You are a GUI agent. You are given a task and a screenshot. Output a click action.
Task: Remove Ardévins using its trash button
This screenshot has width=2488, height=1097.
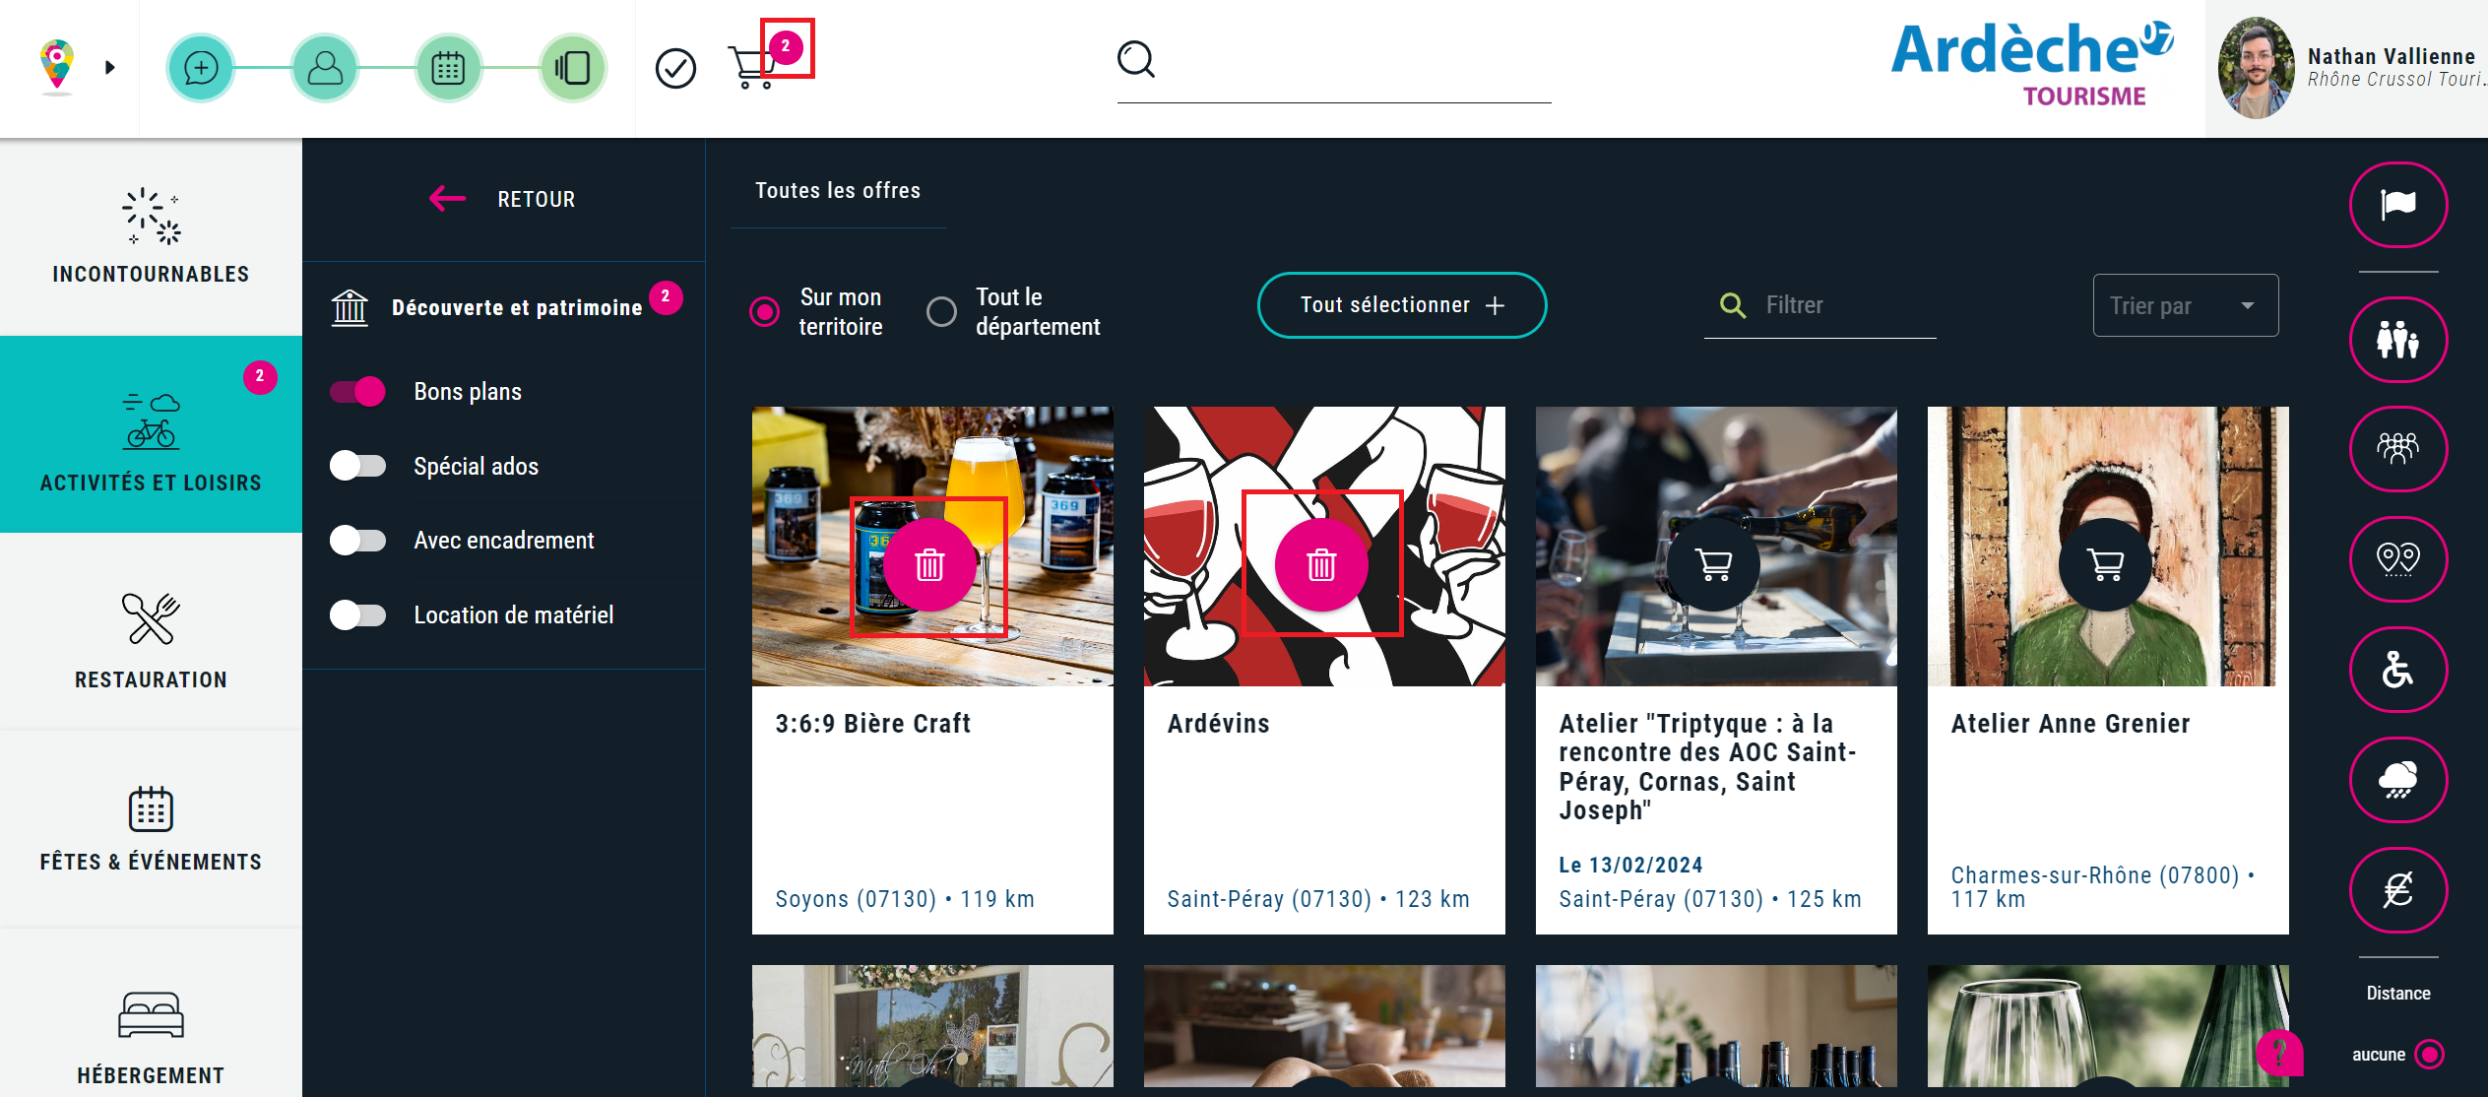(x=1321, y=565)
